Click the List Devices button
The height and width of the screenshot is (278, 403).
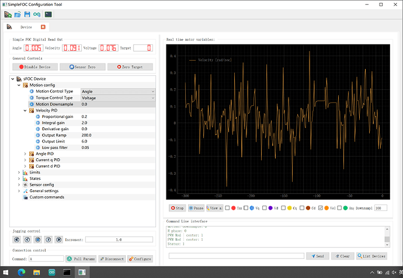click(371, 256)
